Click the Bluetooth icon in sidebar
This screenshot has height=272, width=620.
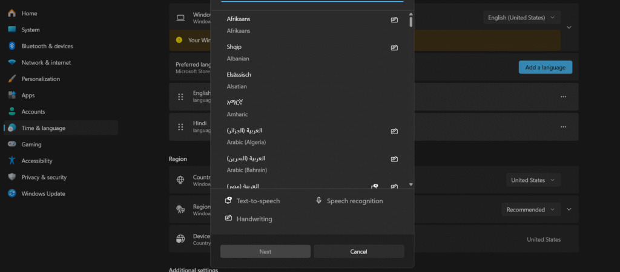[x=12, y=46]
